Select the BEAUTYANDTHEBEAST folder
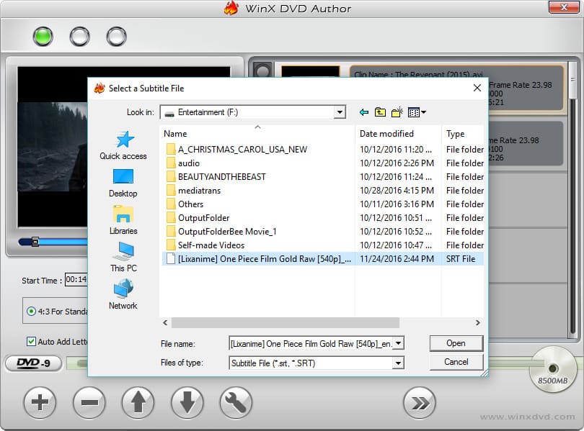This screenshot has width=584, height=431. pyautogui.click(x=221, y=177)
